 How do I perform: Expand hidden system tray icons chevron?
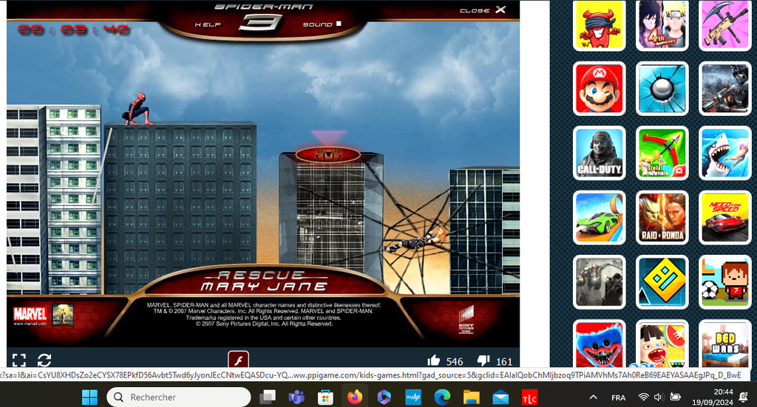(x=594, y=397)
